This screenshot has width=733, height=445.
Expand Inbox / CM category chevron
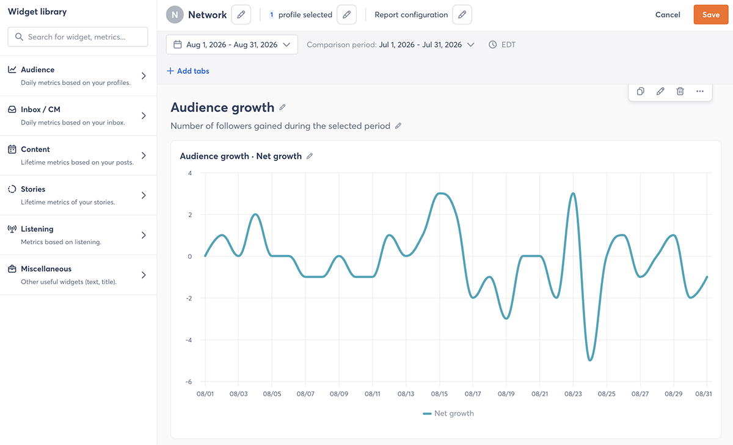tap(144, 115)
